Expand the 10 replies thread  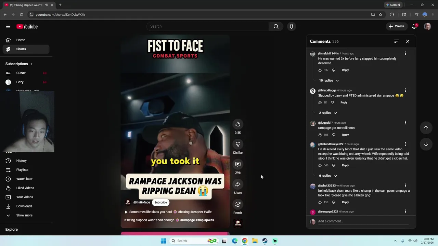[328, 81]
